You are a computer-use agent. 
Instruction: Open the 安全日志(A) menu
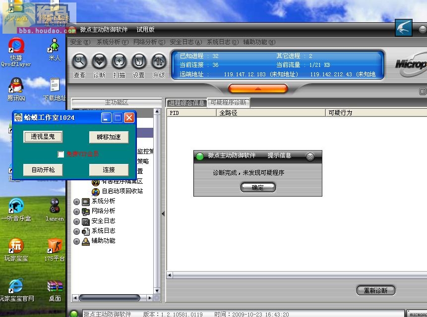click(185, 42)
